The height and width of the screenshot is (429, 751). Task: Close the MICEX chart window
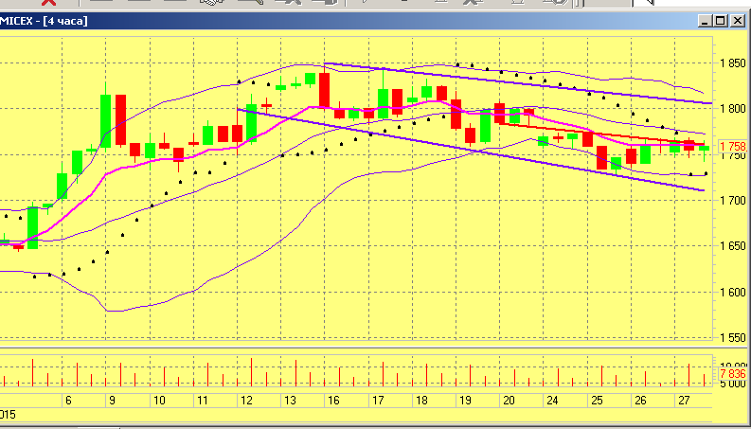[736, 21]
